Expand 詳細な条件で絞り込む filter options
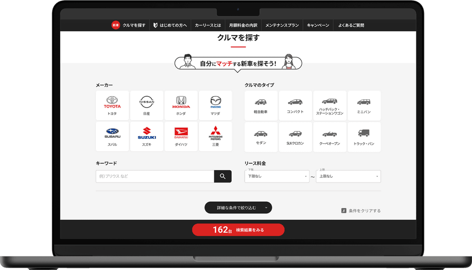 pos(238,208)
